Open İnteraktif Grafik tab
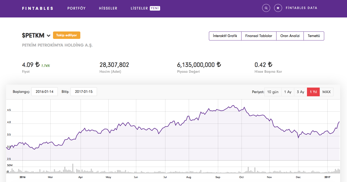Image resolution: width=347 pixels, height=182 pixels. pos(225,36)
